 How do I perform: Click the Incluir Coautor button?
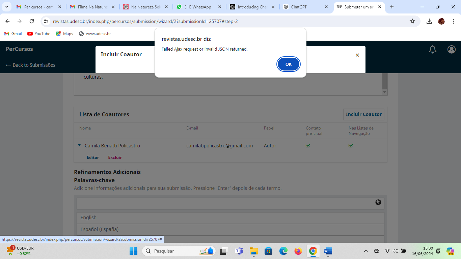(x=363, y=114)
